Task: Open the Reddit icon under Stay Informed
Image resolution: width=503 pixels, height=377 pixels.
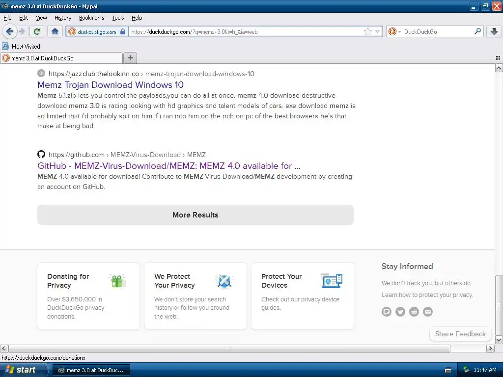Action: 414,312
